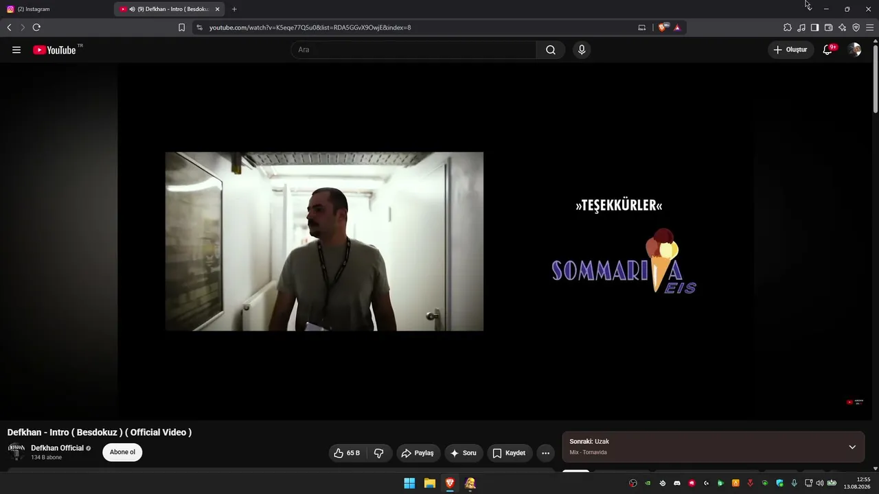
Task: Open the Defkhan Official channel link
Action: click(57, 448)
